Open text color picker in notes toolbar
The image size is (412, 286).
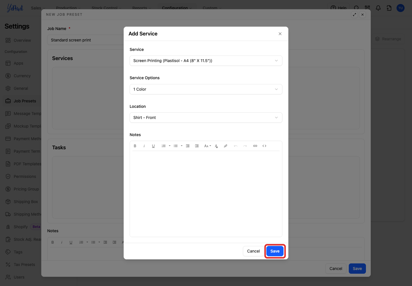(x=216, y=146)
